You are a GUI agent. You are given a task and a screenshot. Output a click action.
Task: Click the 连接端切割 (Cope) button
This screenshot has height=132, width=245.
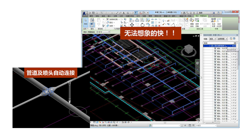(x=113, y=19)
